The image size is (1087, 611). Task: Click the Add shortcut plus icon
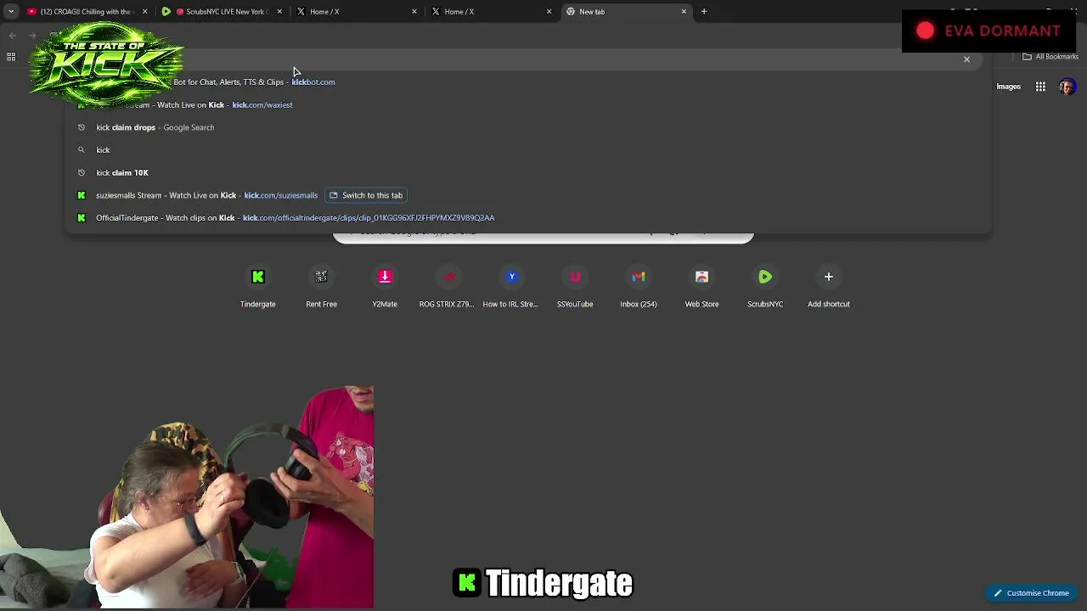[x=829, y=277]
